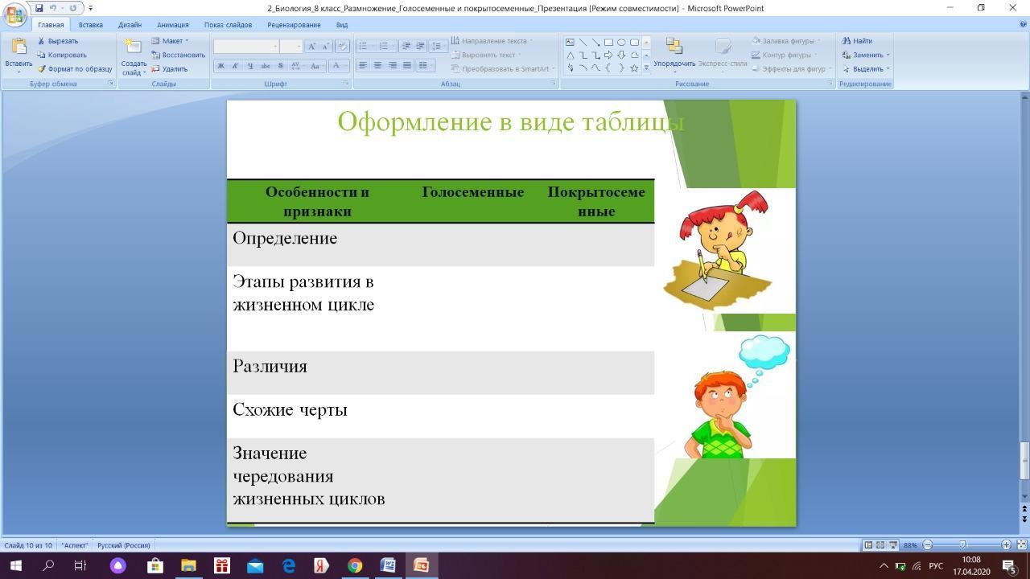
Task: Click the zoom in plus button
Action: [1006, 545]
